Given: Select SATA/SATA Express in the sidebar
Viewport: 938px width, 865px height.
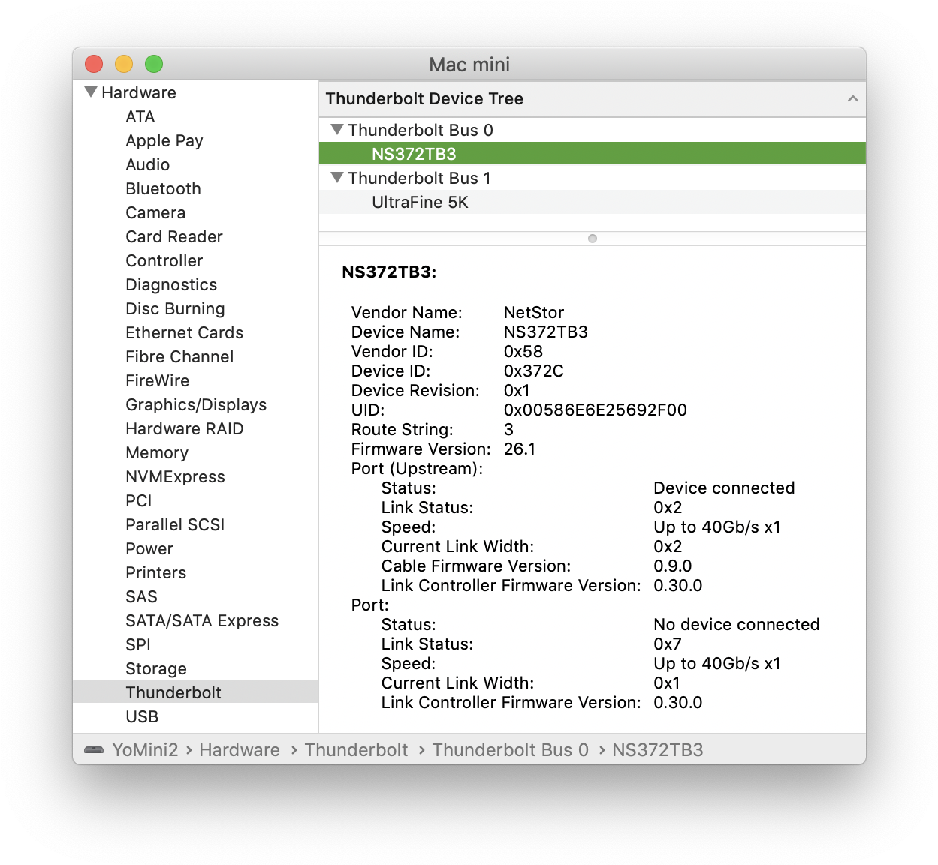Looking at the screenshot, I should 202,620.
